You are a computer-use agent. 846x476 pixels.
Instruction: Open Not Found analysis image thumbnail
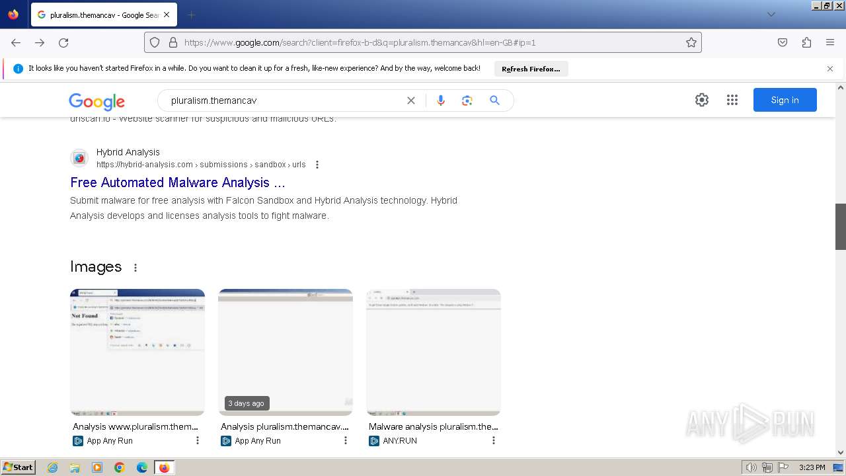137,352
